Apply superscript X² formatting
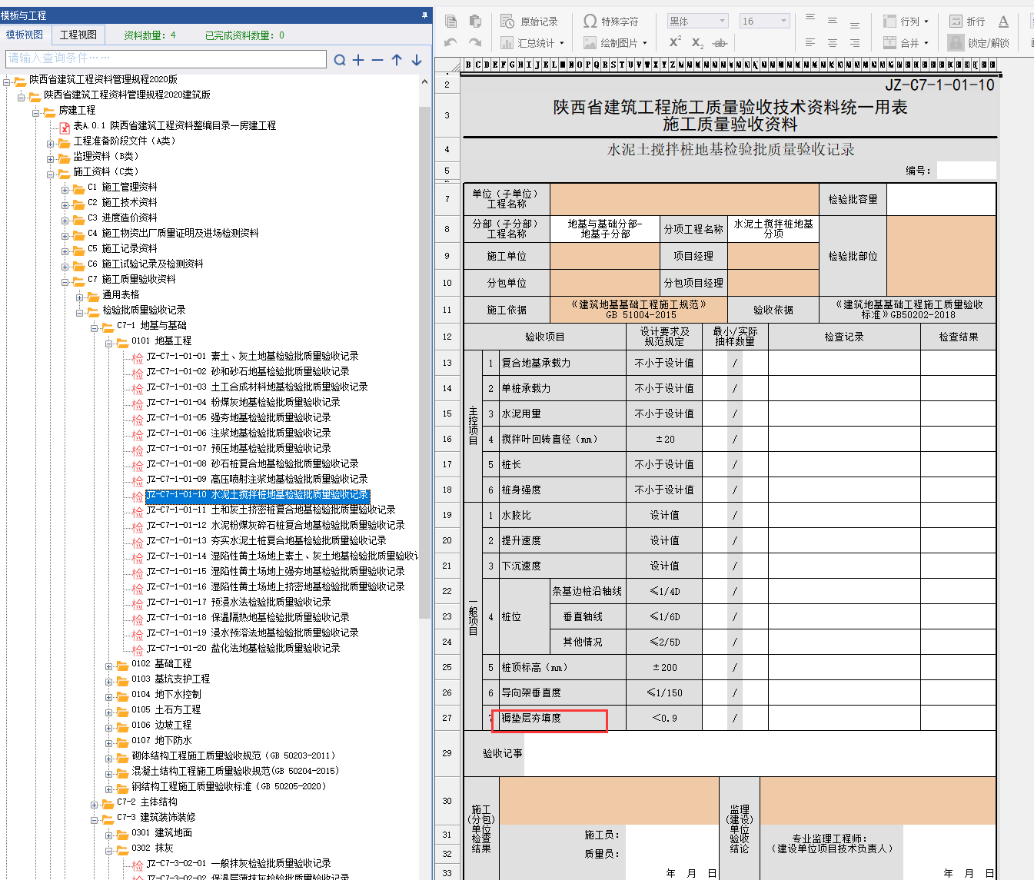The width and height of the screenshot is (1034, 880). tap(675, 42)
